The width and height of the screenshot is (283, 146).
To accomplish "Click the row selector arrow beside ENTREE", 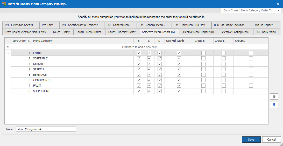I will coord(8,53).
